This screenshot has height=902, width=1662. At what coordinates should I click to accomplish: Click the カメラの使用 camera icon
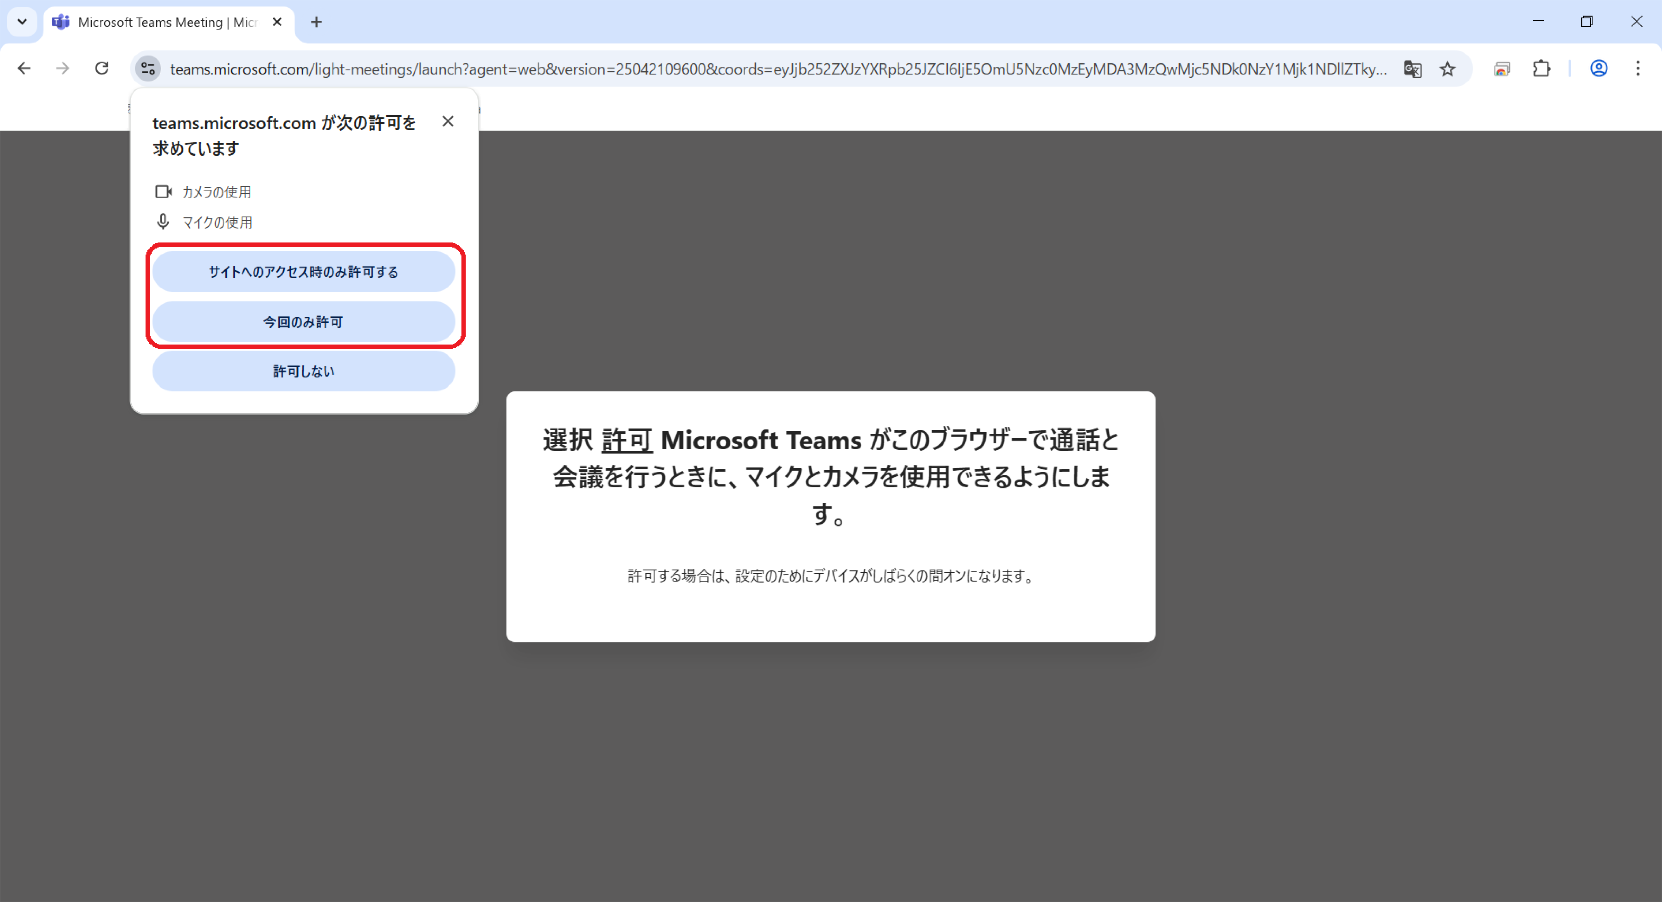tap(163, 192)
